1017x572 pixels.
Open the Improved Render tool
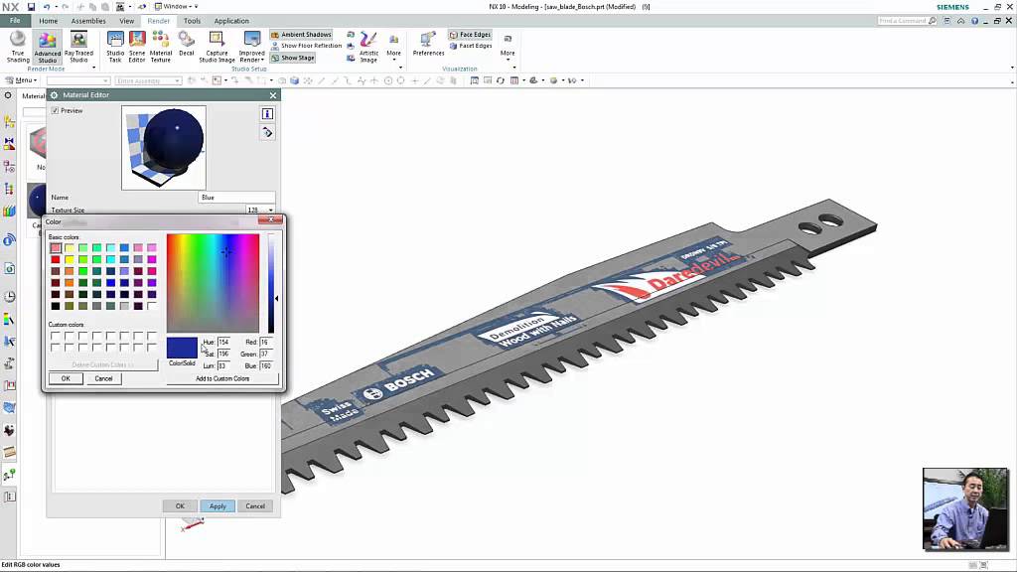(x=251, y=47)
